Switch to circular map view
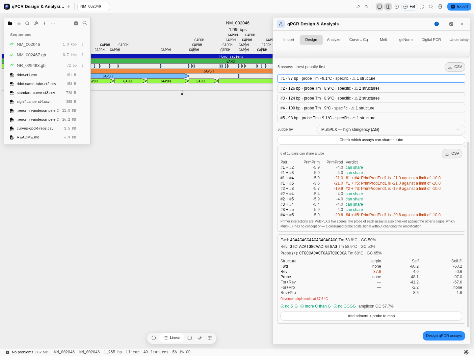 [x=154, y=338]
